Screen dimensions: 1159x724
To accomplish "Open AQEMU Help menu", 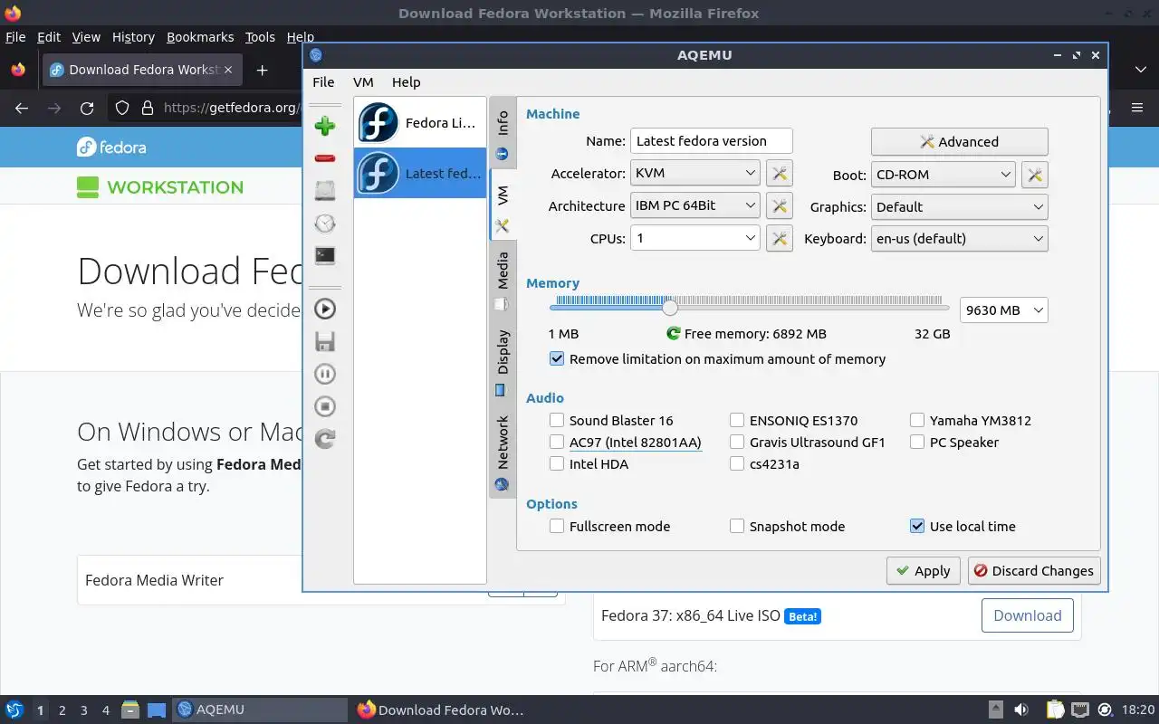I will click(406, 82).
